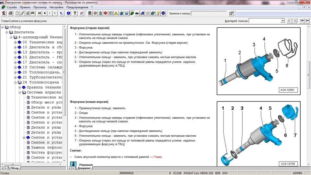Click the first binoculars search icon
This screenshot has width=311, height=175.
(x=289, y=21)
